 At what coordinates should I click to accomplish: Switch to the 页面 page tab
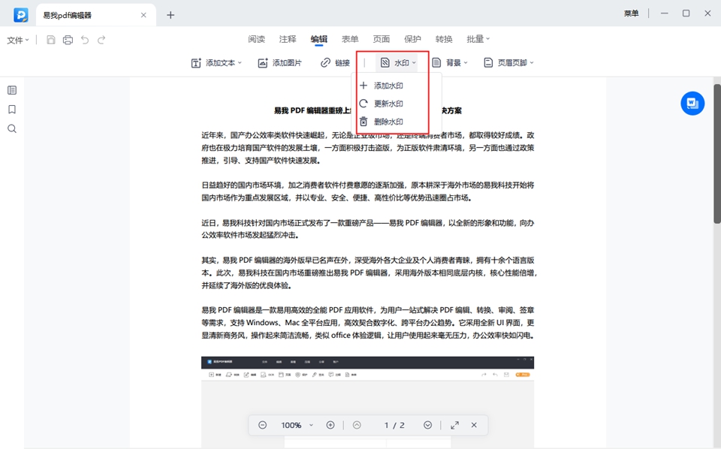[382, 39]
